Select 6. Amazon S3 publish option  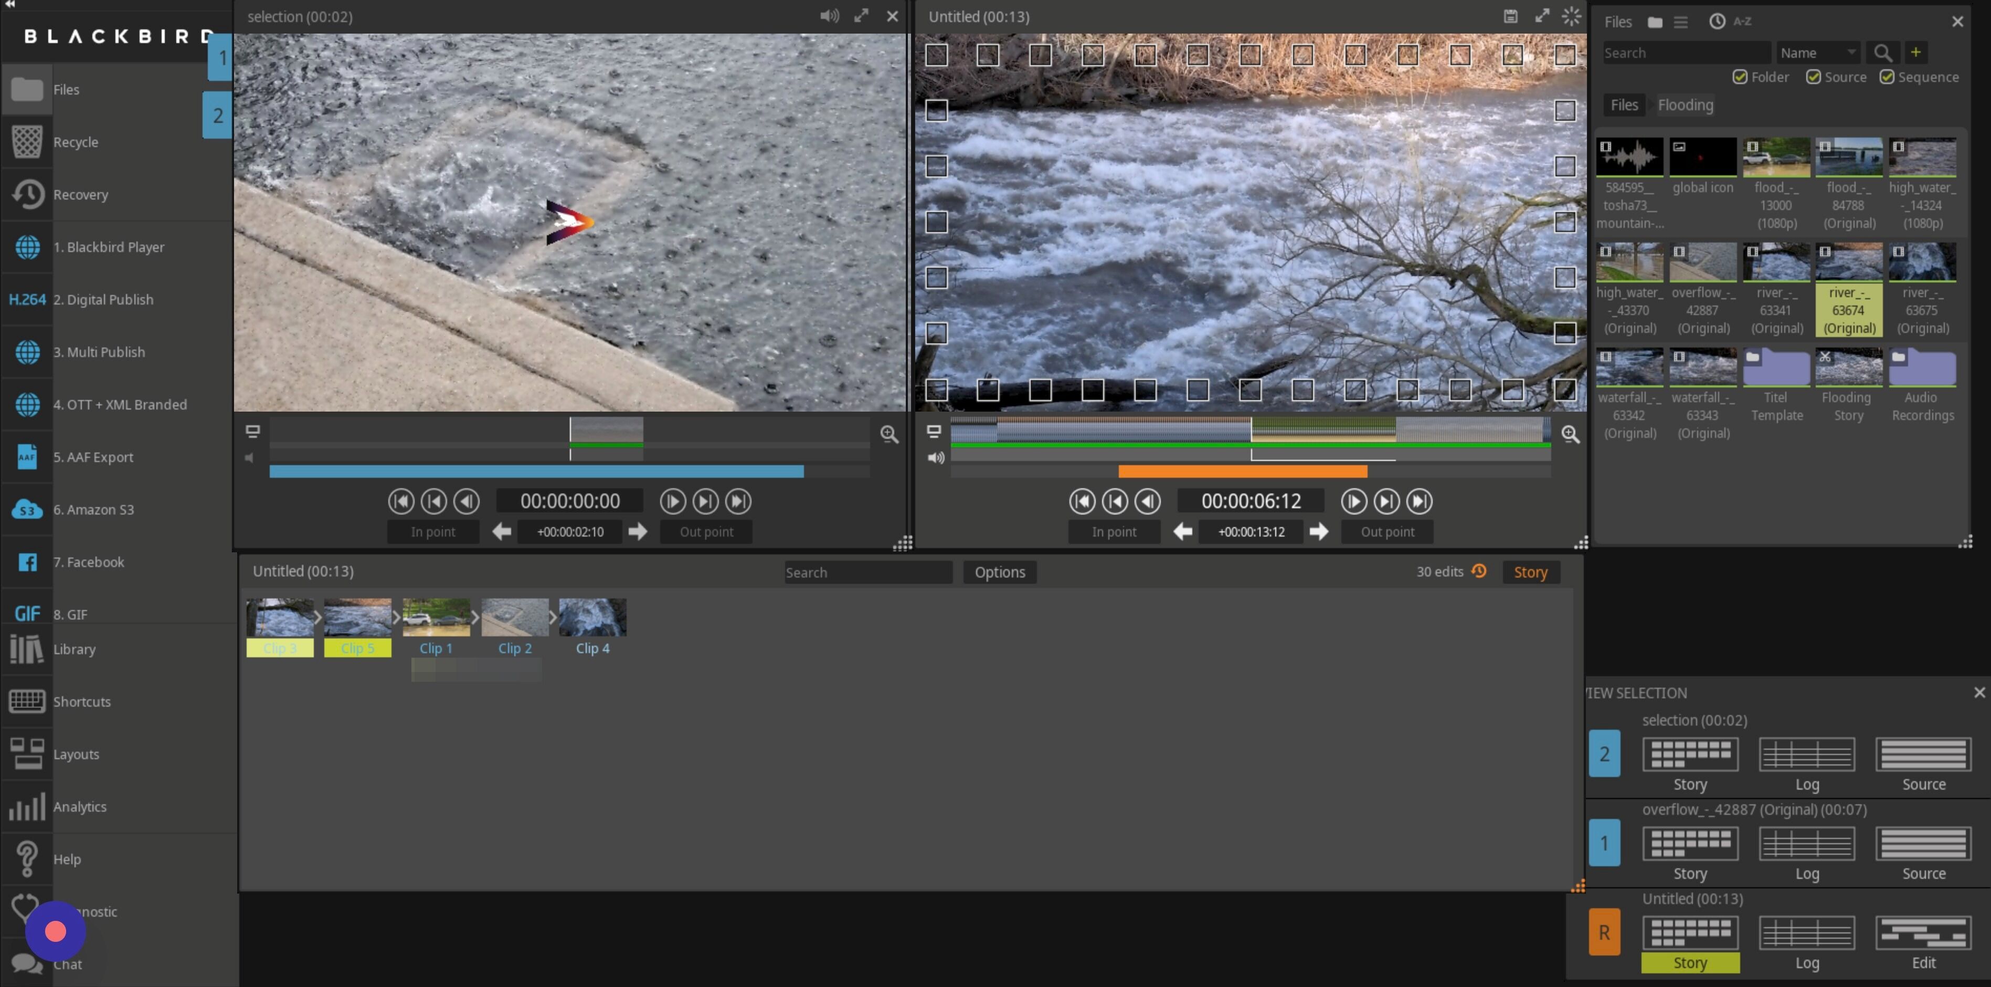(x=93, y=510)
